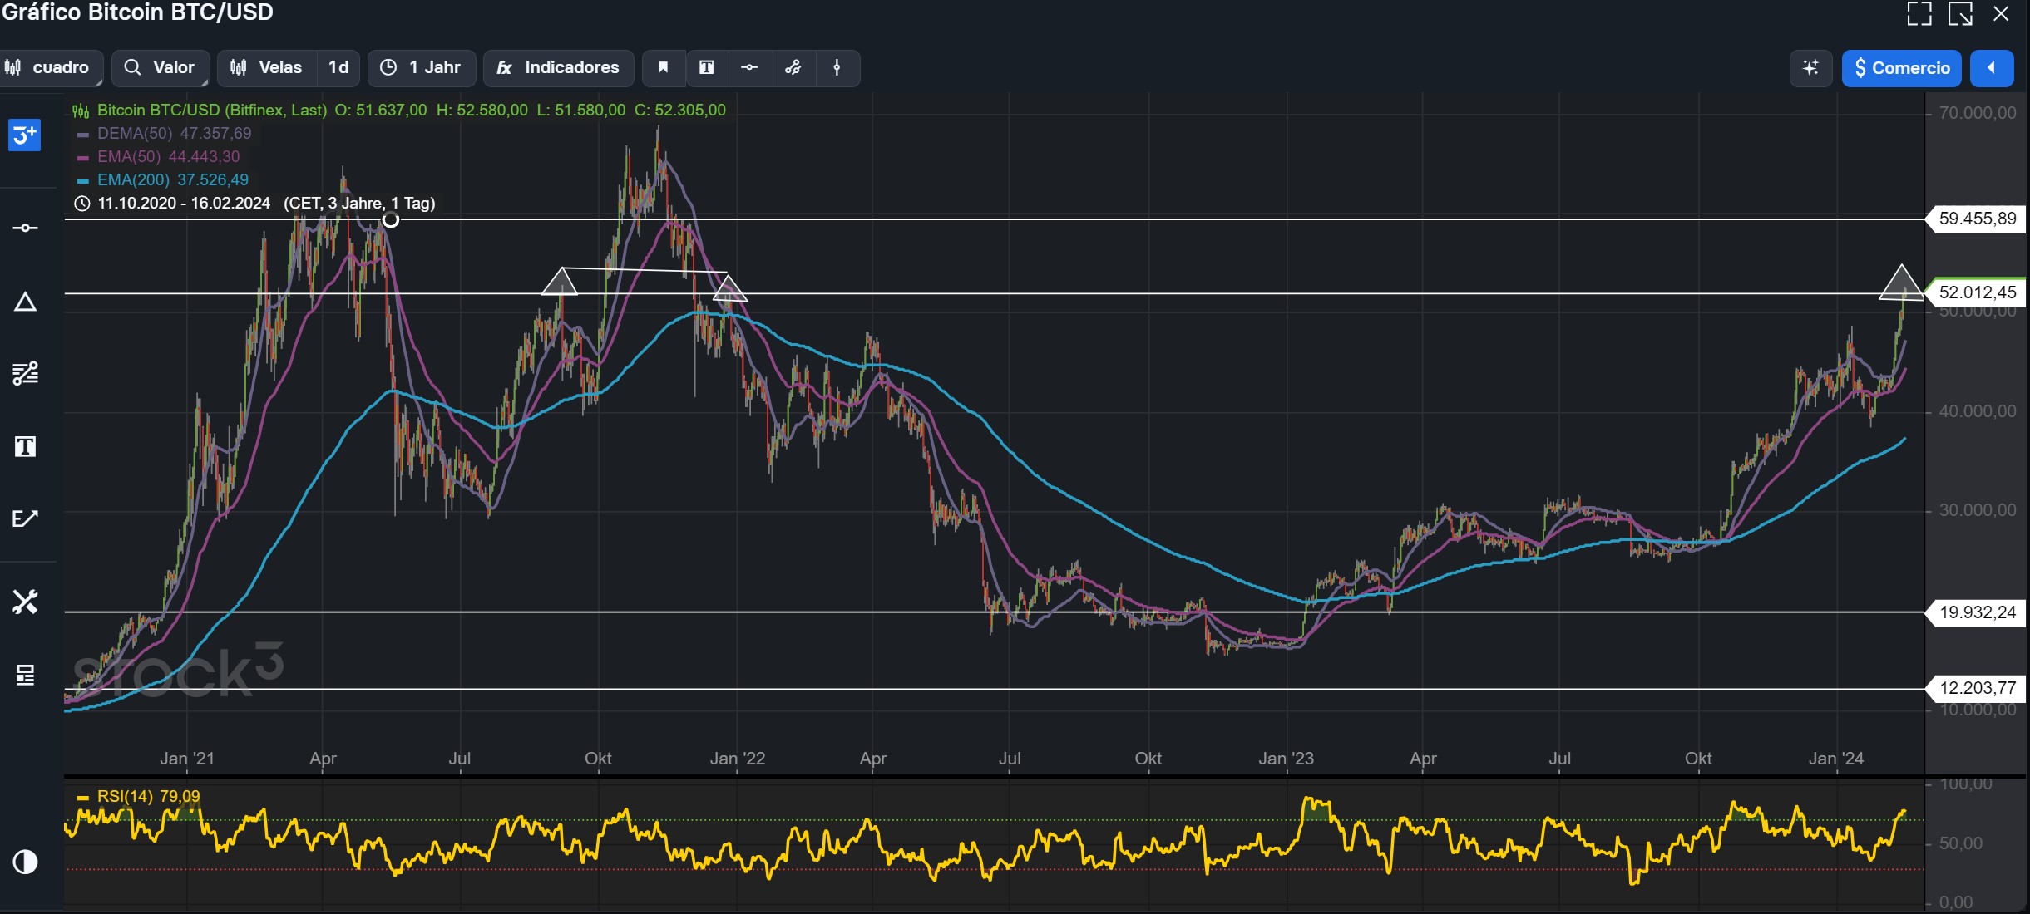
Task: Click the 30.000,00 price axis label
Action: tap(1978, 510)
